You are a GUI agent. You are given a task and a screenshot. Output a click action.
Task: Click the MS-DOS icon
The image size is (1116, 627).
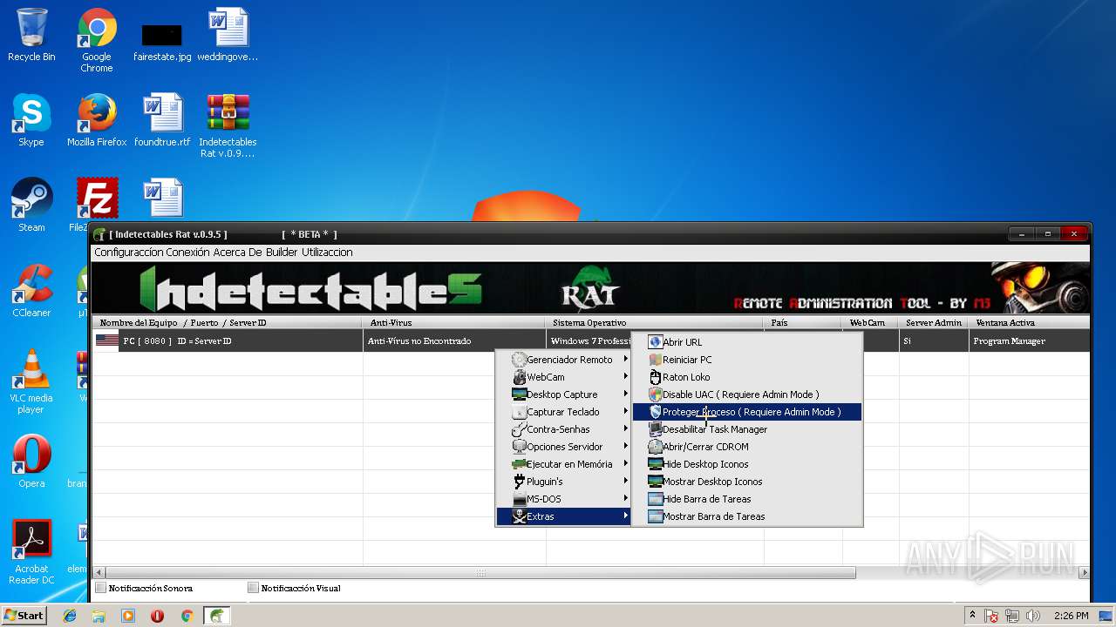click(519, 499)
